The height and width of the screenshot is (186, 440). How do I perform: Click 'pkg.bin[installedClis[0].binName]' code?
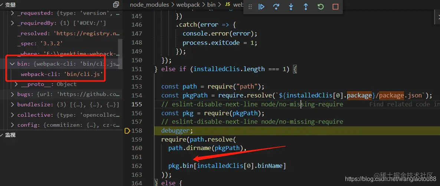pyautogui.click(x=227, y=166)
